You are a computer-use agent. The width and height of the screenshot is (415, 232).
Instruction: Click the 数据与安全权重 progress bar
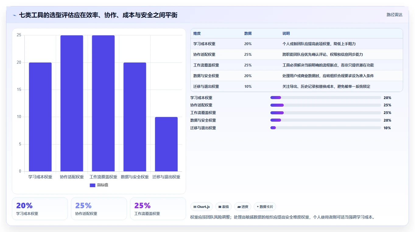click(x=326, y=120)
